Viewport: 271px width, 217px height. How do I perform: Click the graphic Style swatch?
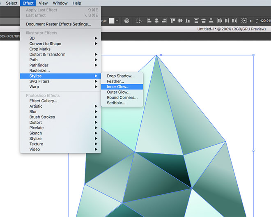(111, 20)
